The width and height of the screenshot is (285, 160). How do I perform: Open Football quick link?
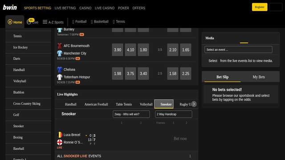click(79, 22)
